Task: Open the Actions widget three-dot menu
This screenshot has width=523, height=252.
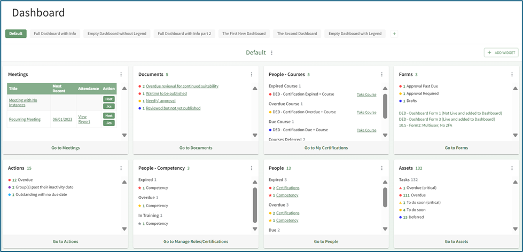Action: click(x=121, y=168)
